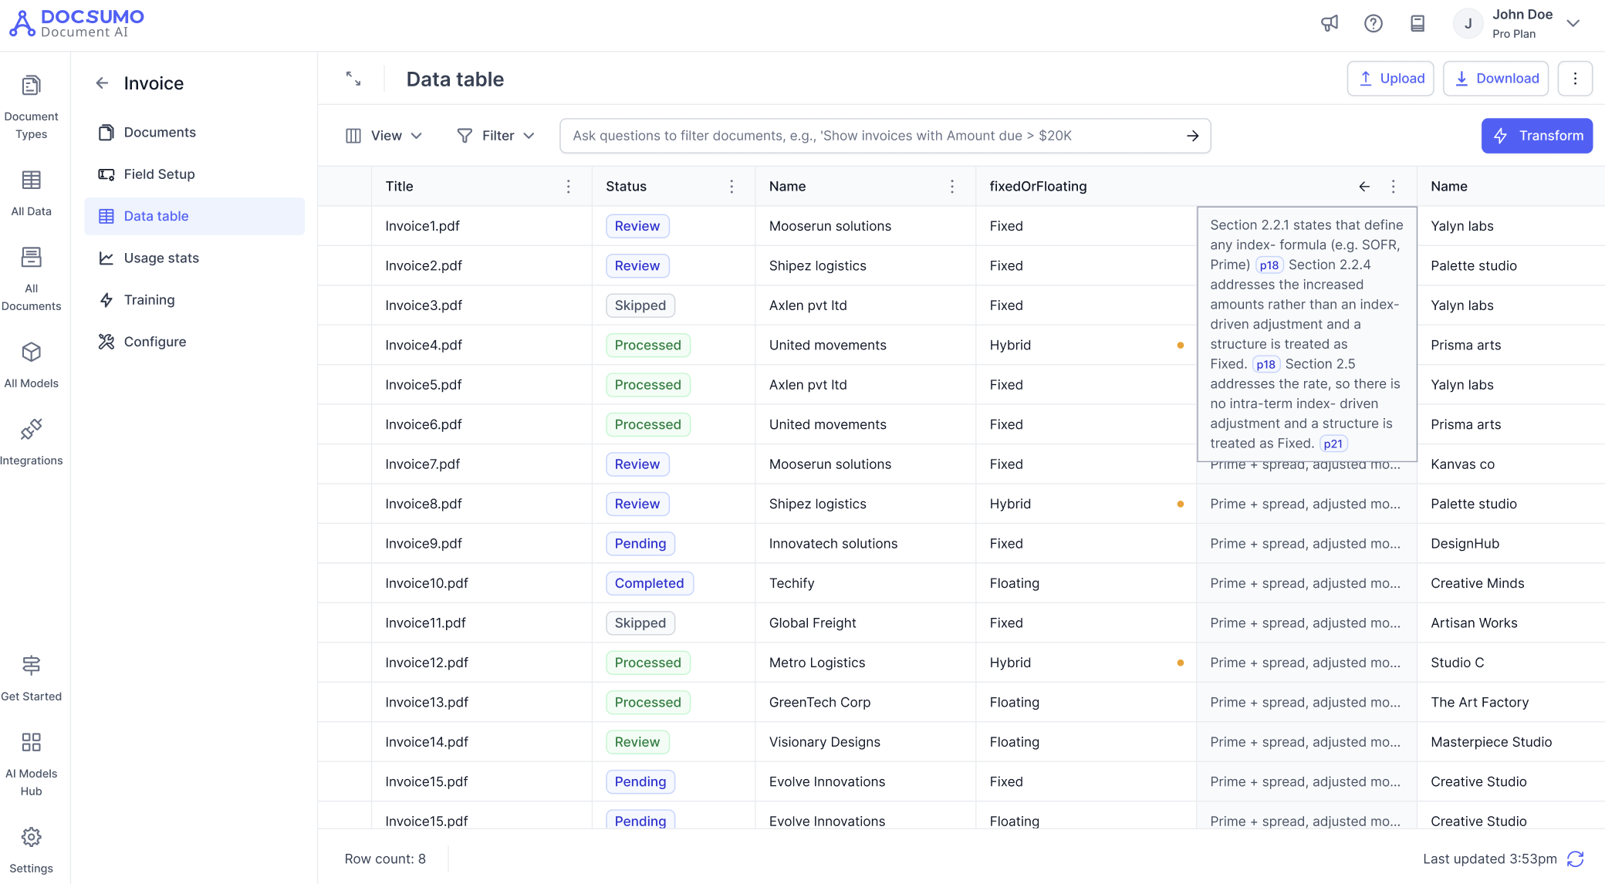
Task: Open the more options kebab beside Download
Action: [1575, 79]
